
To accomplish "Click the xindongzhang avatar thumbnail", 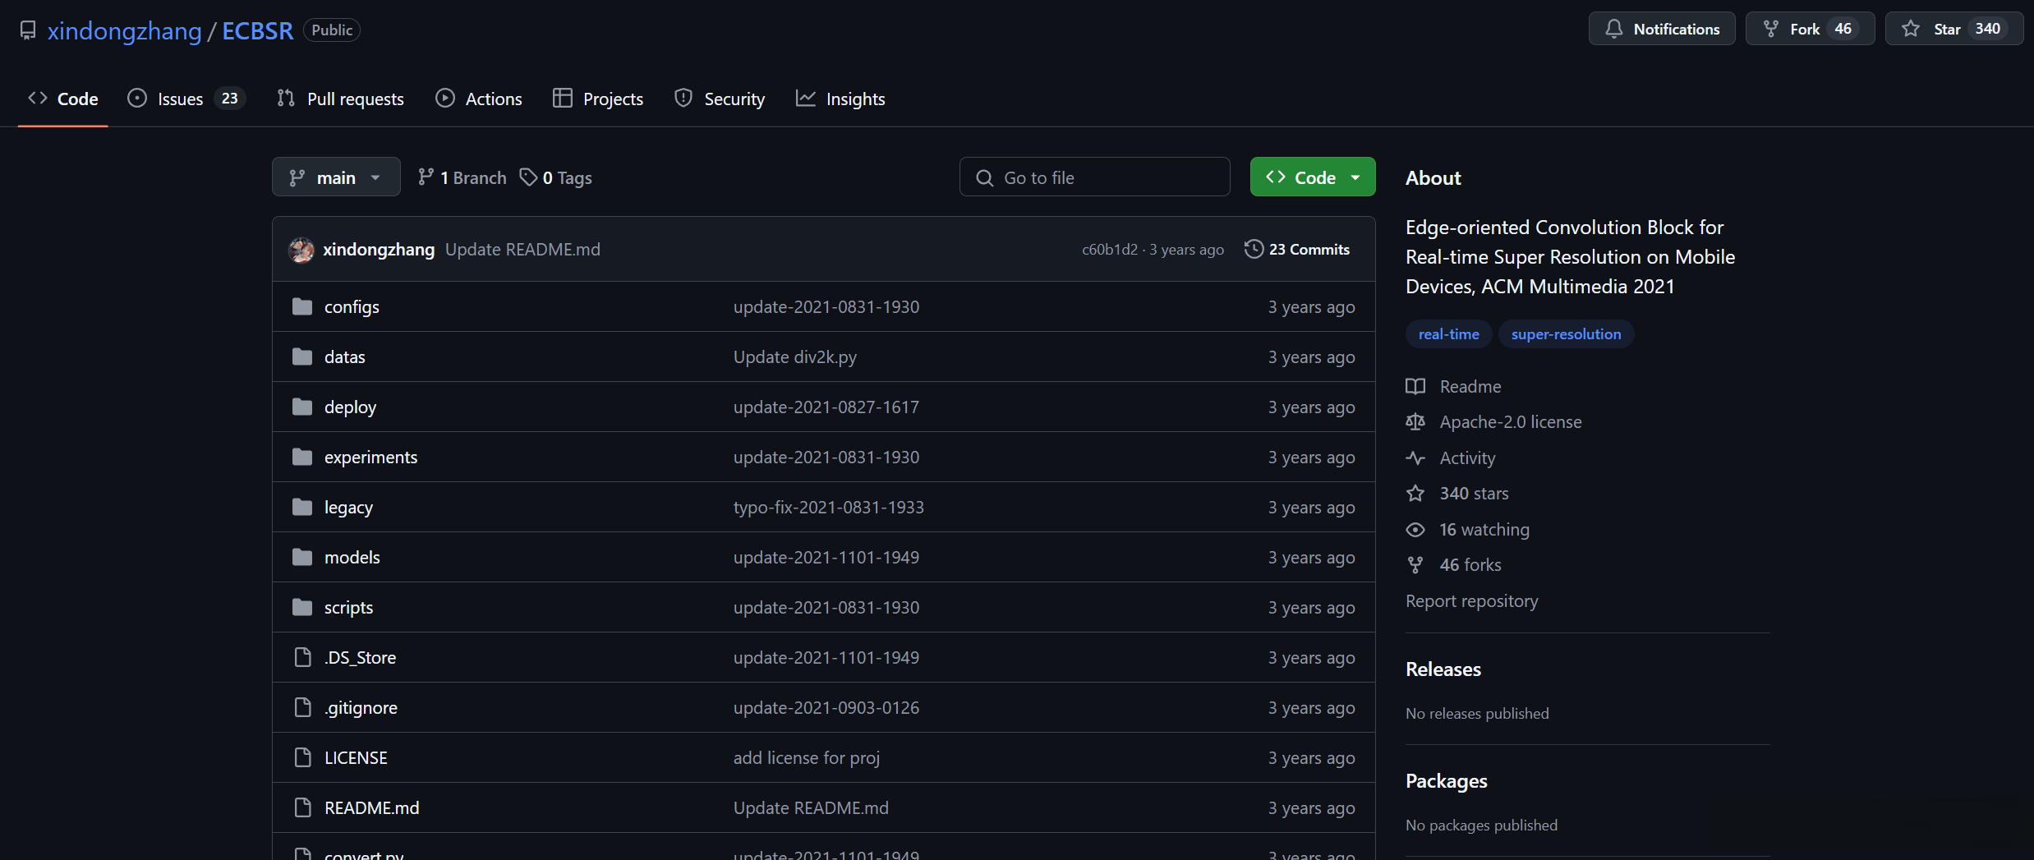I will pyautogui.click(x=301, y=250).
